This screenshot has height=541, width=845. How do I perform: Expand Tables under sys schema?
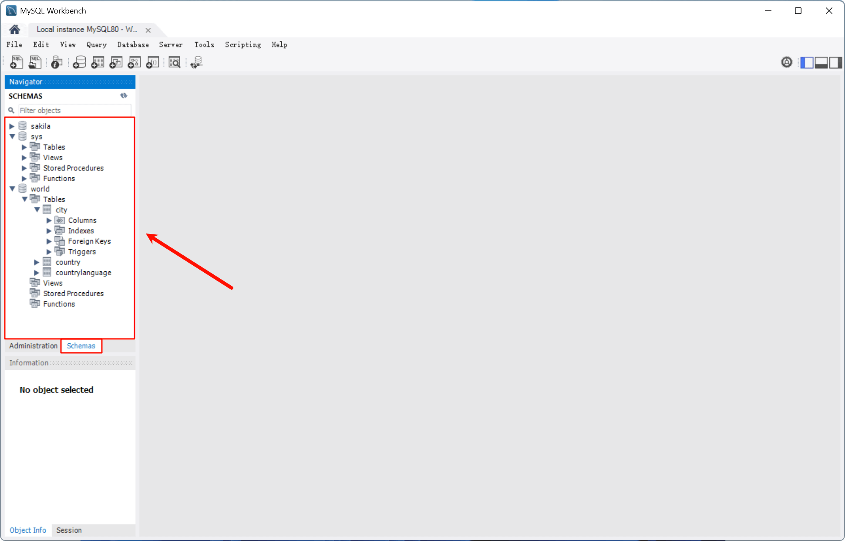24,147
